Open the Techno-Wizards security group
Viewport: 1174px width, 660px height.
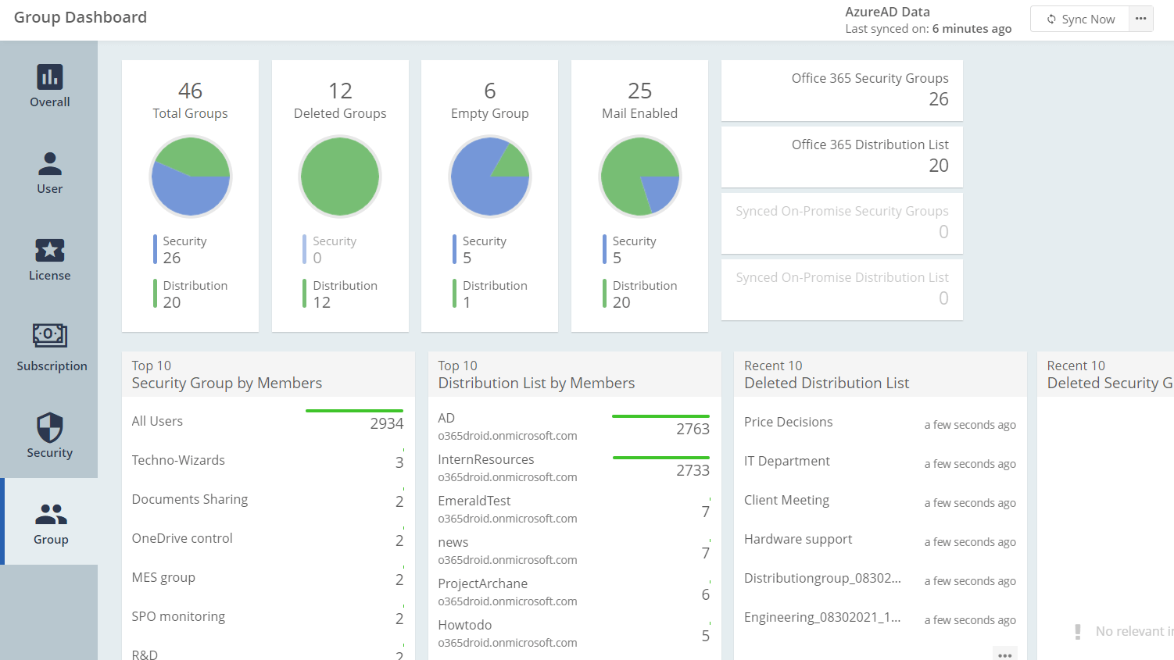(178, 461)
